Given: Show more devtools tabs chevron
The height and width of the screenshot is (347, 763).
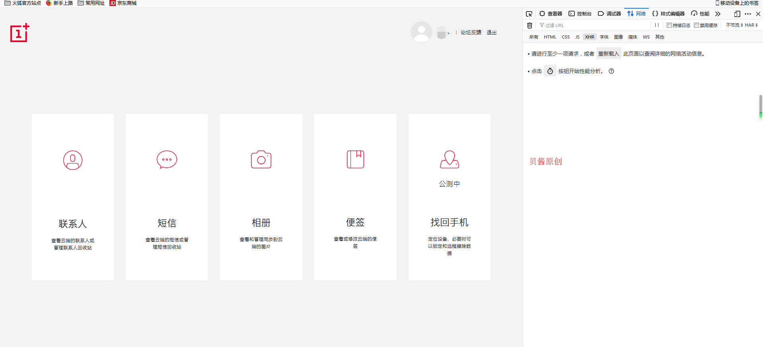Looking at the screenshot, I should coord(718,14).
